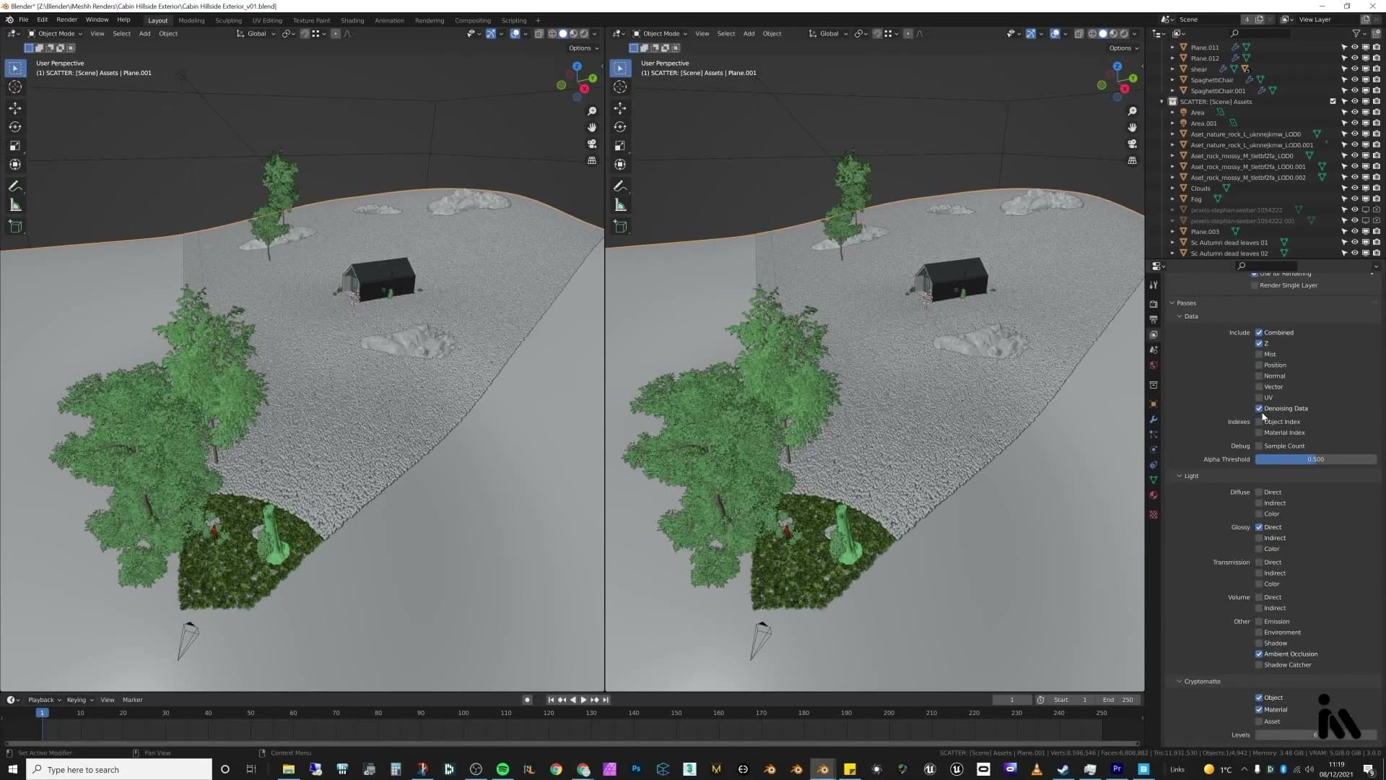Switch left viewport to wireframe shading
Screen dimensions: 1386x780
pos(552,33)
